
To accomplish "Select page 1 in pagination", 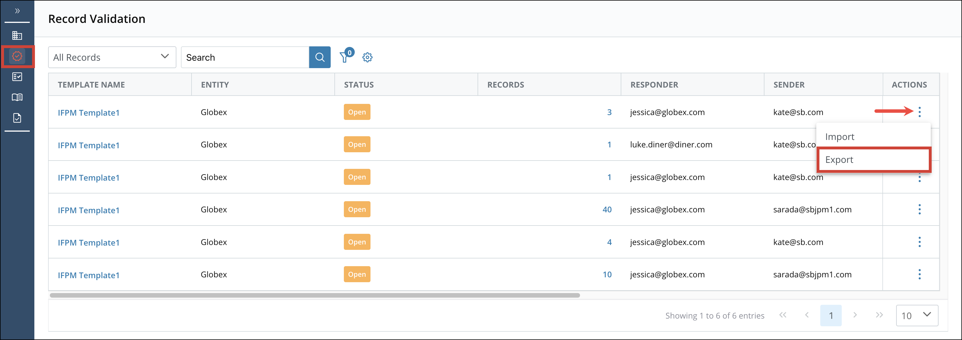I will pos(831,315).
